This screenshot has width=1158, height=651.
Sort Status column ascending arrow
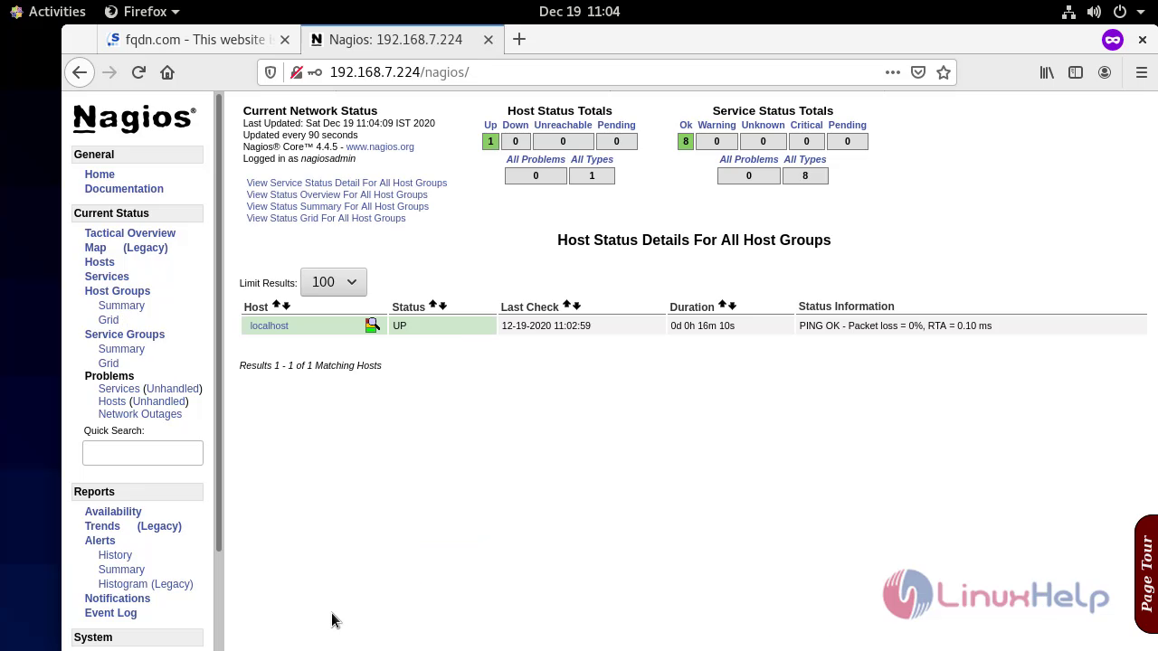(x=432, y=306)
